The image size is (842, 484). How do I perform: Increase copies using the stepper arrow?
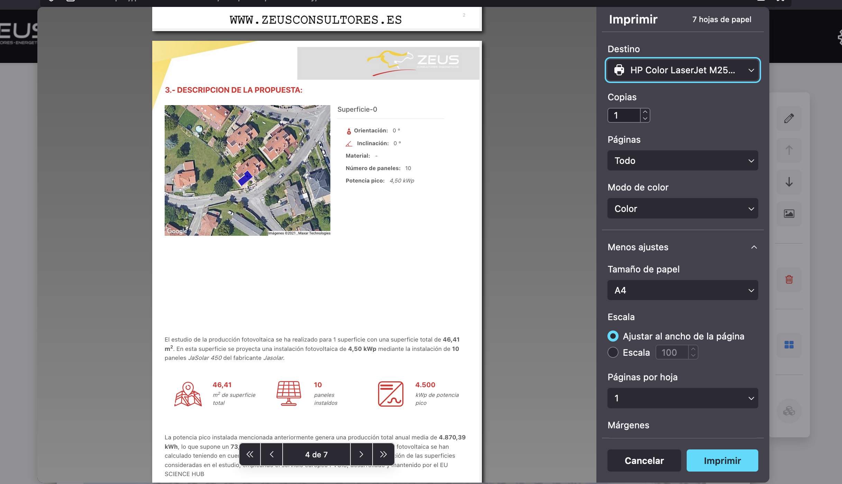(645, 112)
